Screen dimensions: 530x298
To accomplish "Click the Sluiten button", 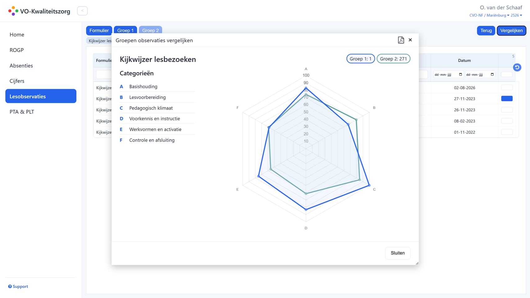I will [398, 253].
